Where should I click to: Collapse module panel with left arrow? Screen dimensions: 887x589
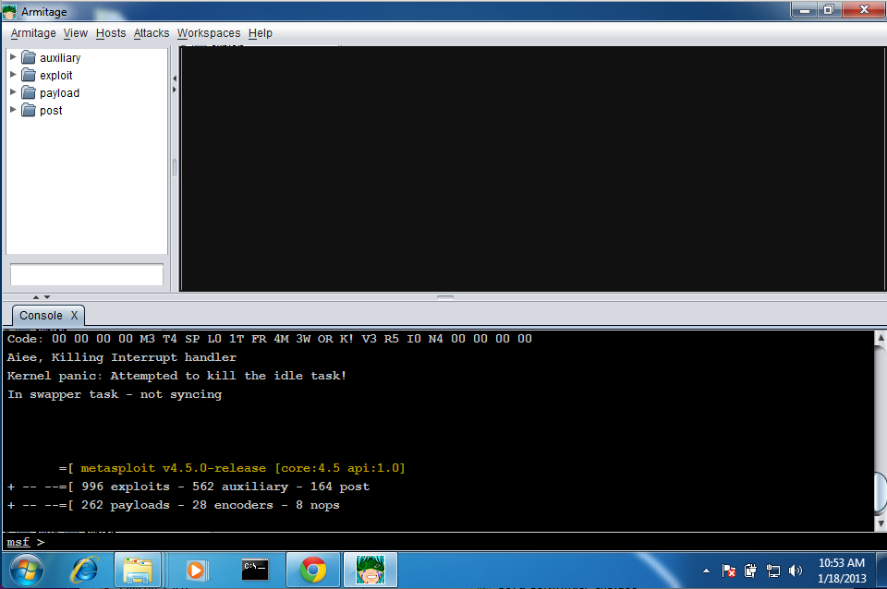(175, 78)
